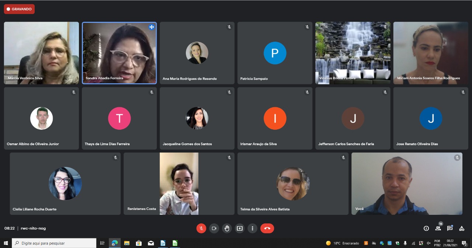Click the rwc-nito-nog meeting code
The height and width of the screenshot is (248, 472).
click(33, 228)
